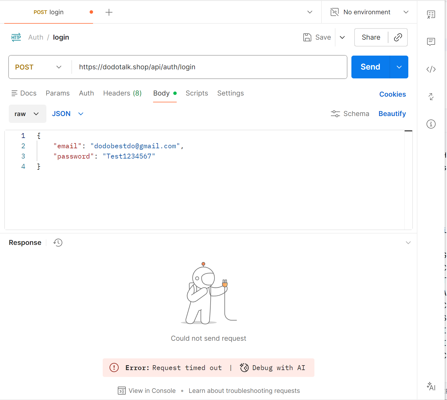Open the Info sidebar icon
447x400 pixels.
pos(431,124)
